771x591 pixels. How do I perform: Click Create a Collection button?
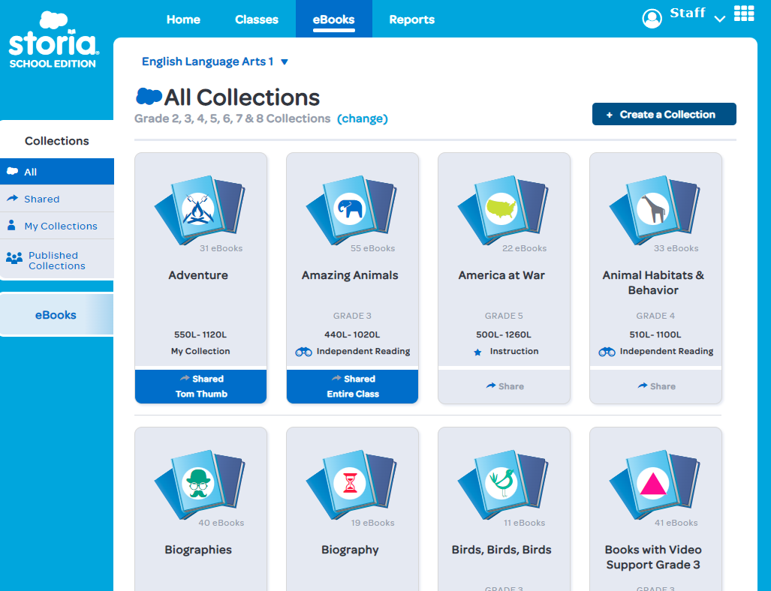tap(664, 114)
